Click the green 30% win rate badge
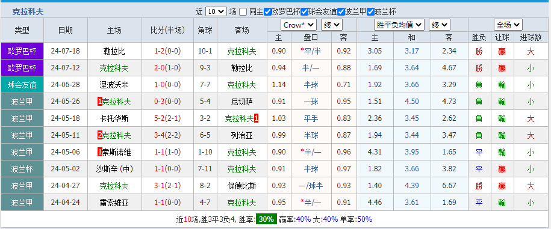The height and width of the screenshot is (229, 551). 266,219
